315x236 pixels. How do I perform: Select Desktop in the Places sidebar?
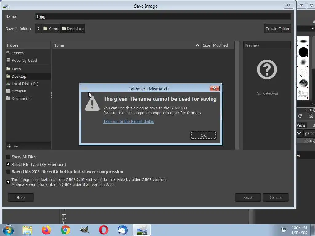(28, 76)
